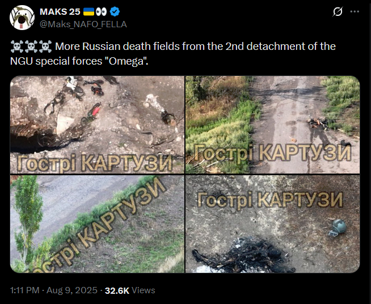Visit the @Maks_NAFO_FELLA handle link
Viewport: 371px width, 304px height.
coord(83,24)
